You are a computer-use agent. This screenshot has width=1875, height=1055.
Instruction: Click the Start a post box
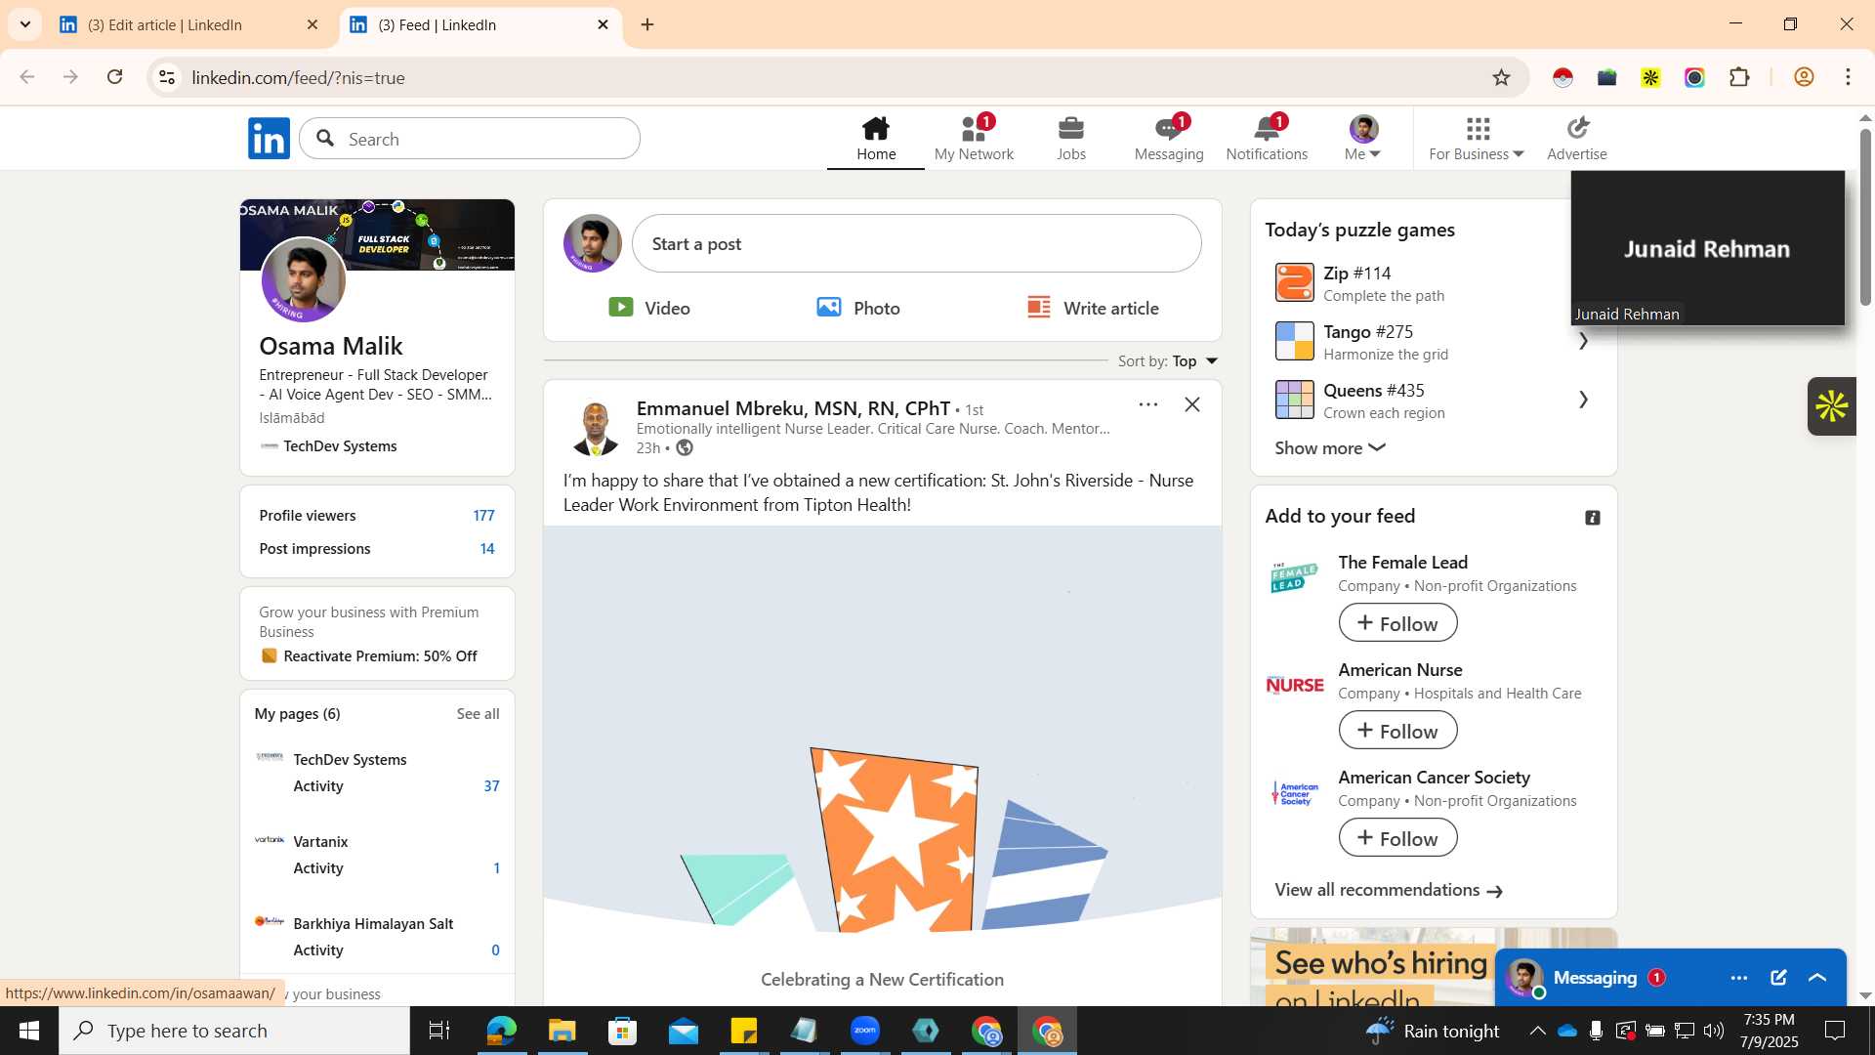click(916, 243)
